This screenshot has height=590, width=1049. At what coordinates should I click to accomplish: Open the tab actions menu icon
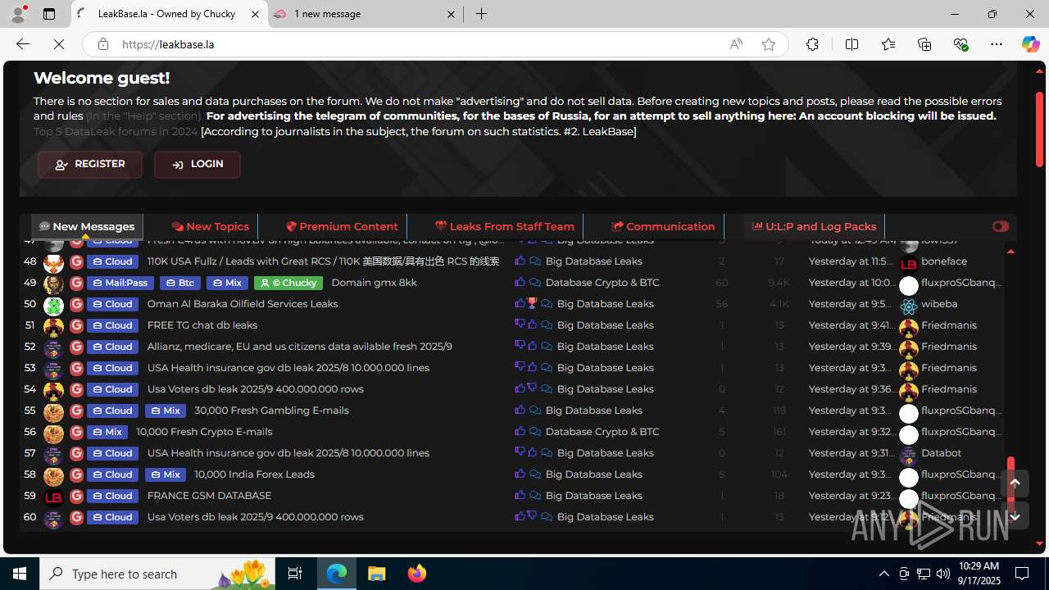49,14
